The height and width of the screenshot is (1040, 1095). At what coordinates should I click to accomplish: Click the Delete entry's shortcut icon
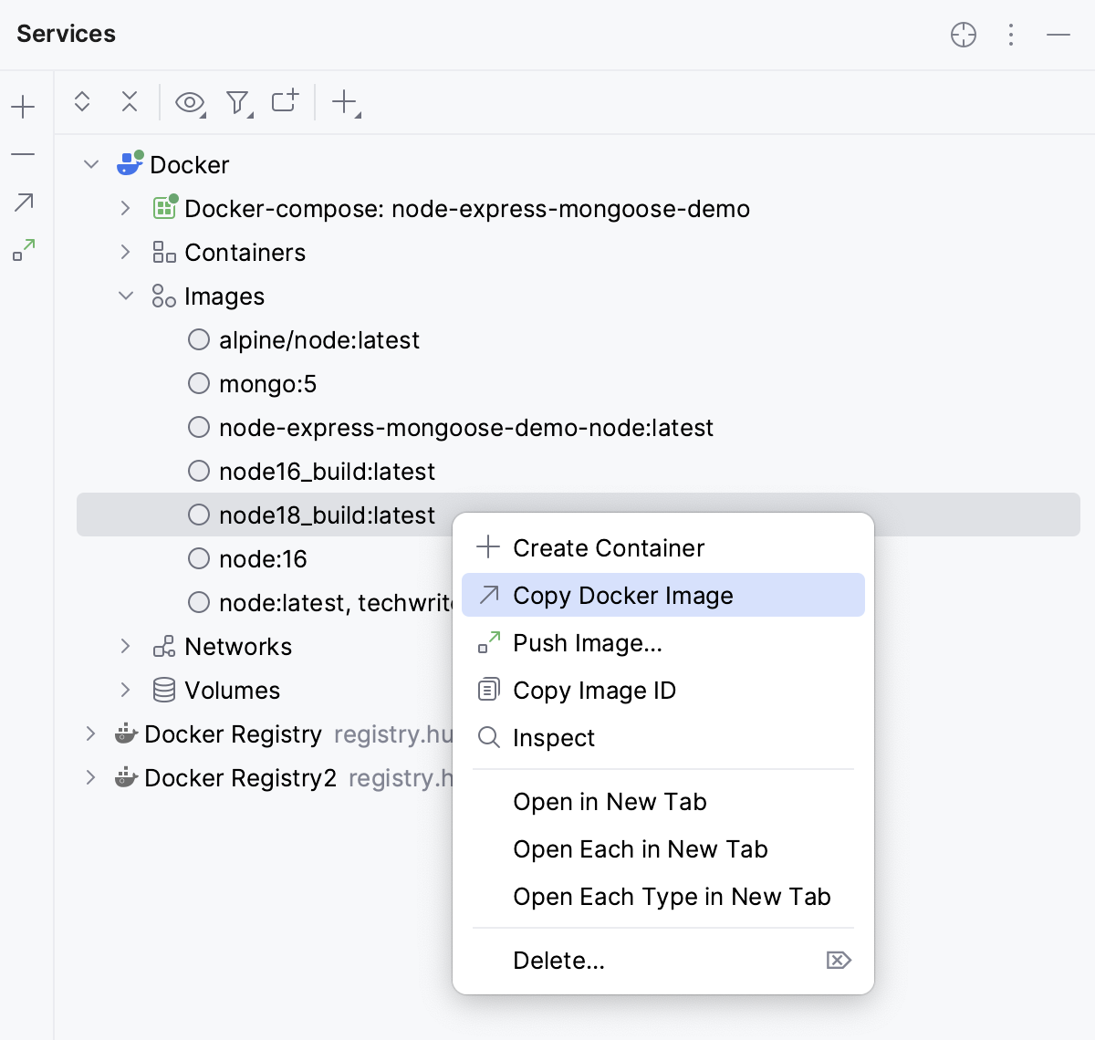pos(838,960)
